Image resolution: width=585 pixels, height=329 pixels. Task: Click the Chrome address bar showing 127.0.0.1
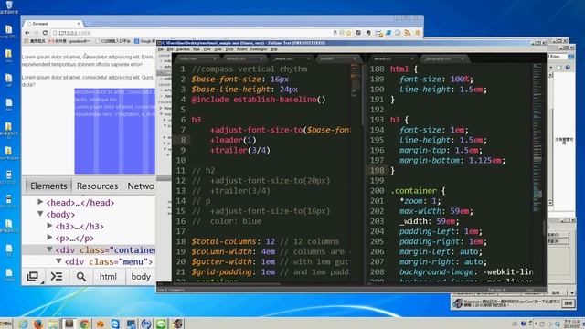pos(192,33)
